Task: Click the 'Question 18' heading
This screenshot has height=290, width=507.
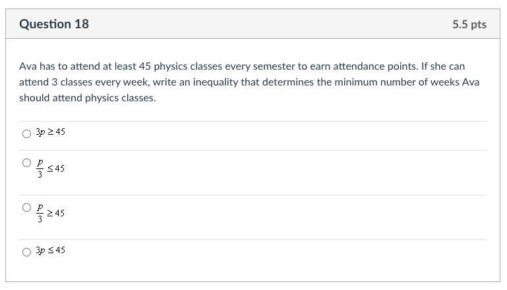Action: (54, 24)
